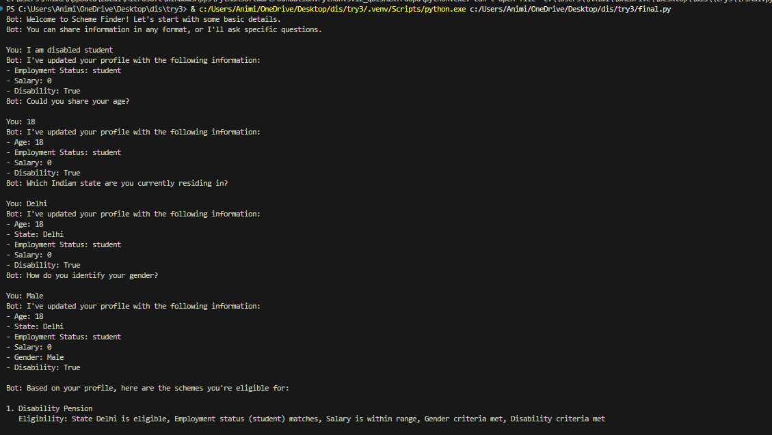Image resolution: width=772 pixels, height=435 pixels.
Task: Click 'Which Indian state are you currently residing in?'
Action: click(x=127, y=183)
